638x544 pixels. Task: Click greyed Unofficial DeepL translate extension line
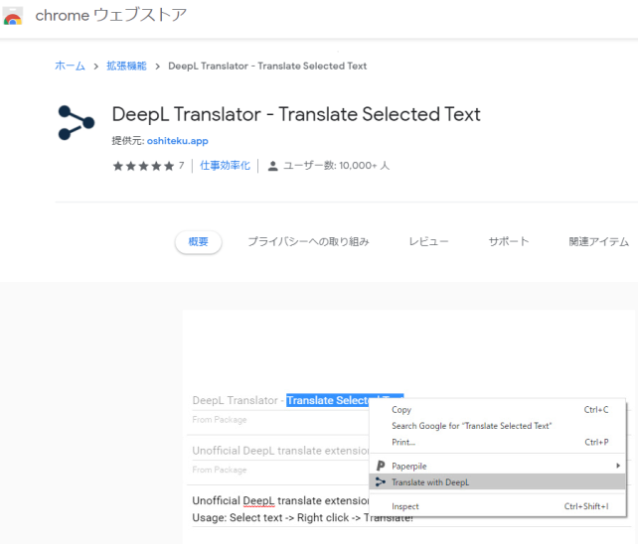click(x=281, y=451)
